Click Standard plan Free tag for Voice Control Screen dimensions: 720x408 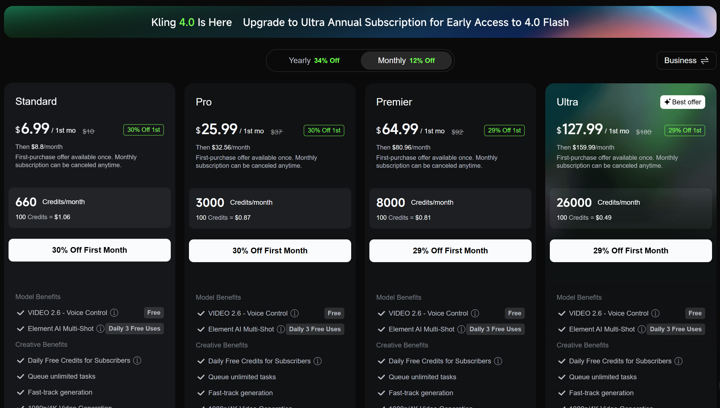point(154,313)
